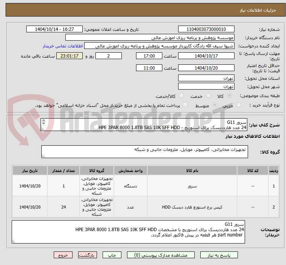Click the سرور item name cell
This screenshot has width=286, height=265.
192,186
